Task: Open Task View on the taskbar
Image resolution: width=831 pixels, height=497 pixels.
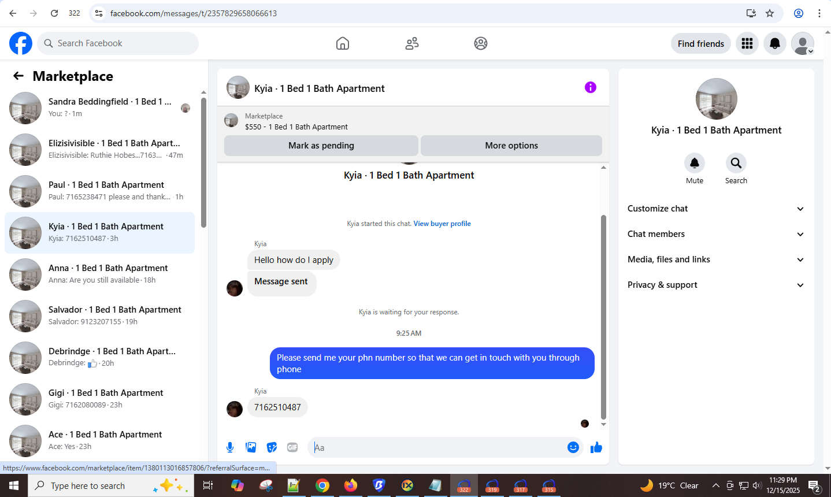Action: [x=207, y=485]
